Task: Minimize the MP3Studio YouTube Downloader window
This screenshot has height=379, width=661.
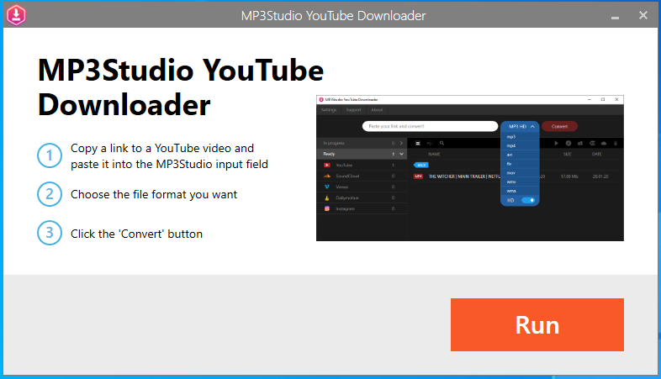Action: coord(615,18)
